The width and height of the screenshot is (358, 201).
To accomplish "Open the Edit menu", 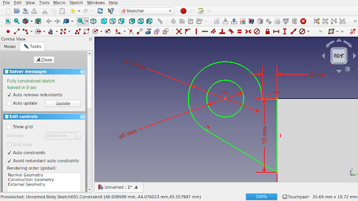I will 17,3.
